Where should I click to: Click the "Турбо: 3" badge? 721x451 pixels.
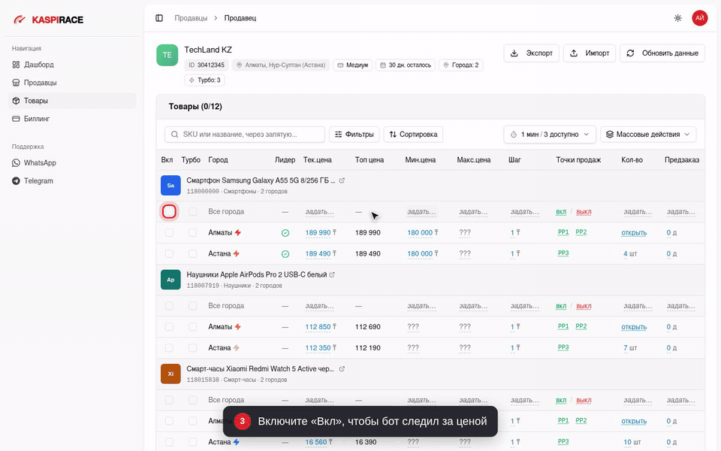pyautogui.click(x=204, y=80)
